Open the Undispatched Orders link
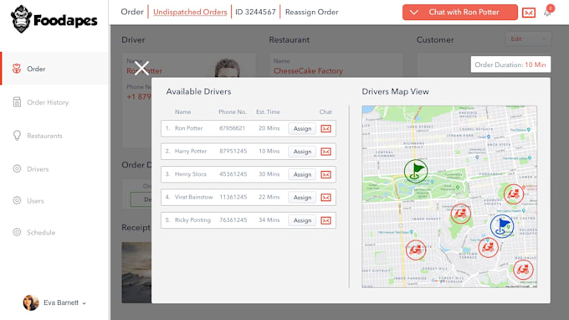Image resolution: width=569 pixels, height=320 pixels. [190, 12]
